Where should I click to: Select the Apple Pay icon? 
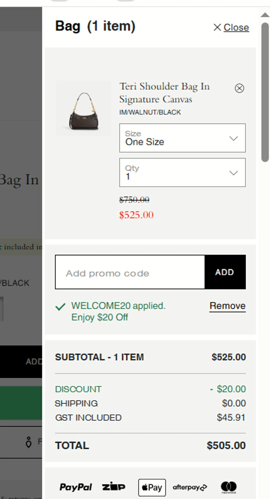[152, 488]
